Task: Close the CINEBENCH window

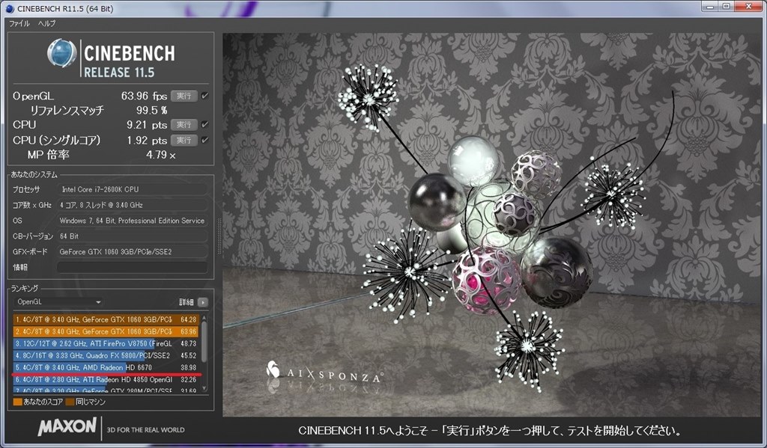Action: click(x=749, y=6)
